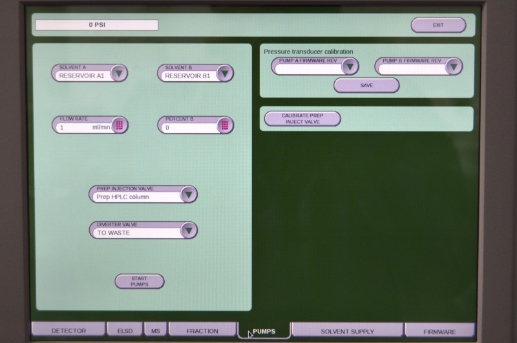This screenshot has width=517, height=343.
Task: Open the ELSD tab
Action: click(125, 331)
